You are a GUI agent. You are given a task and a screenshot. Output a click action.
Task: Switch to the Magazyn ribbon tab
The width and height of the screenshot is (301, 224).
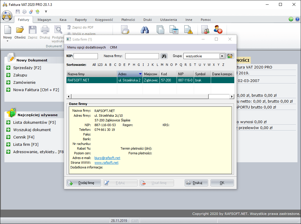[44, 20]
